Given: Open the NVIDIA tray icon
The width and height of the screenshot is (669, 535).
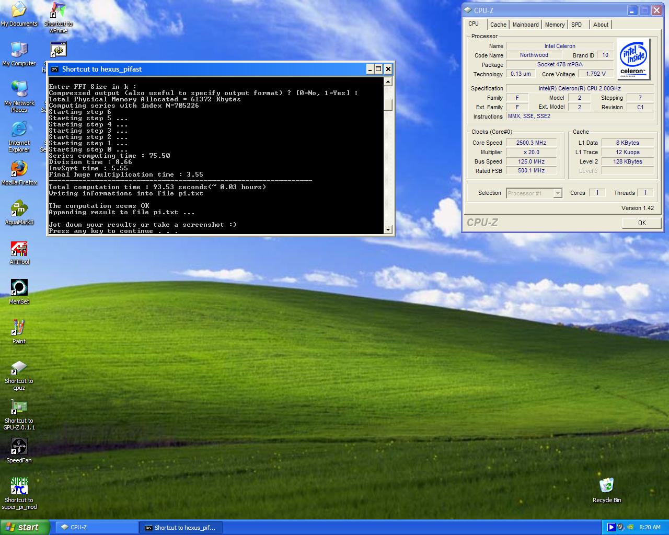Looking at the screenshot, I should (x=630, y=527).
